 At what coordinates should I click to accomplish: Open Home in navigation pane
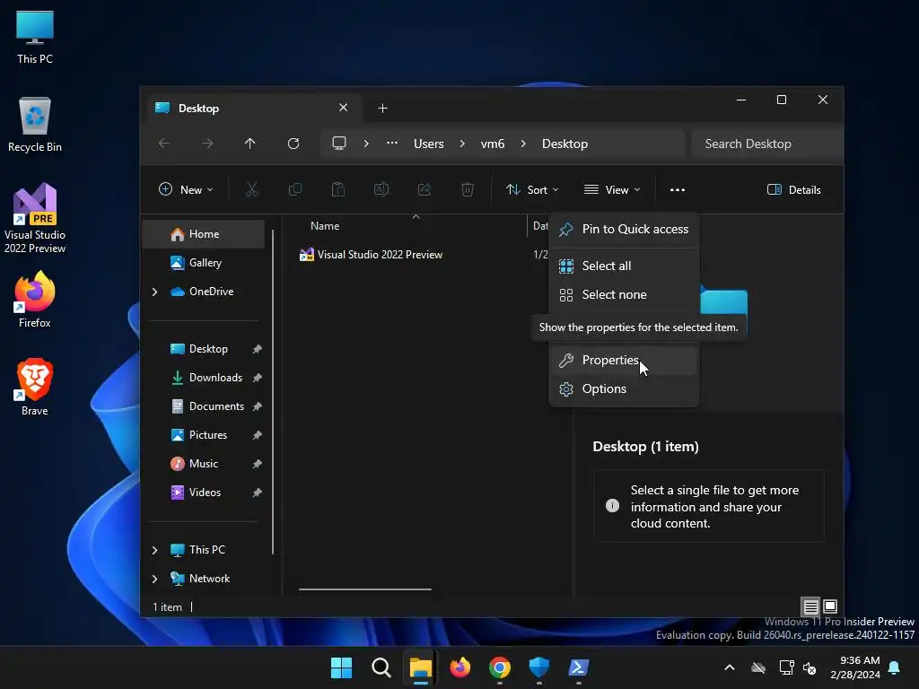pos(204,234)
